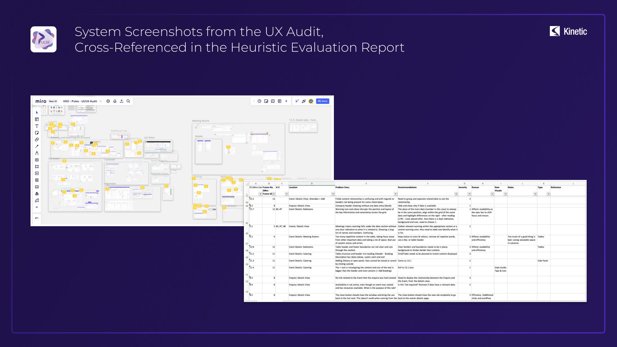Screen dimensions: 617x347
Task: Open filter dropdown for Notes column
Action: pyautogui.click(x=535, y=194)
